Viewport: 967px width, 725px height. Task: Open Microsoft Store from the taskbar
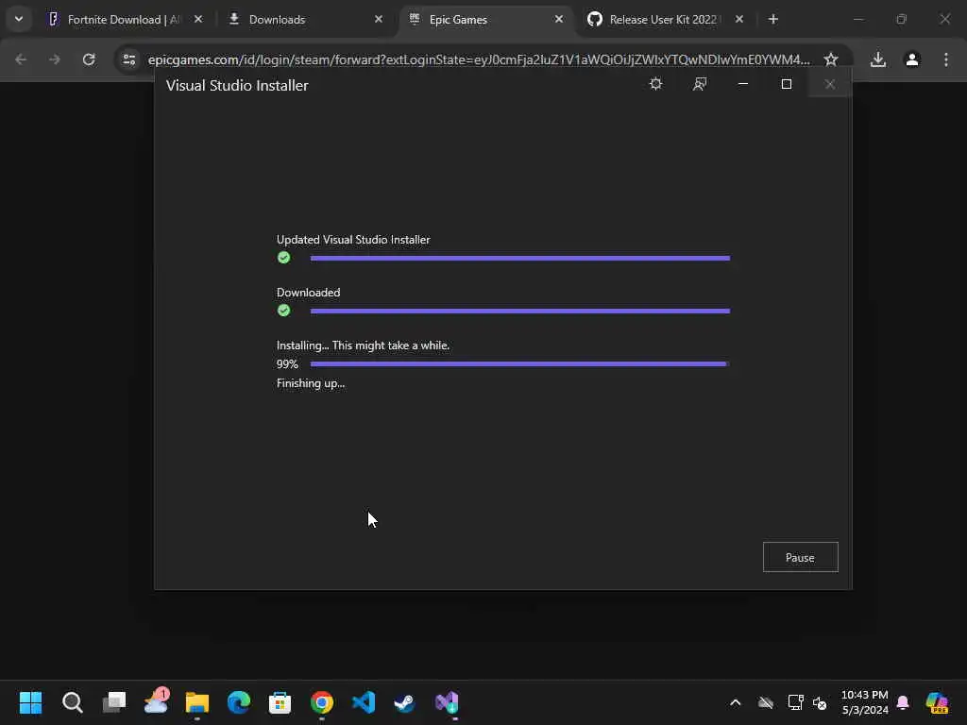pyautogui.click(x=280, y=702)
